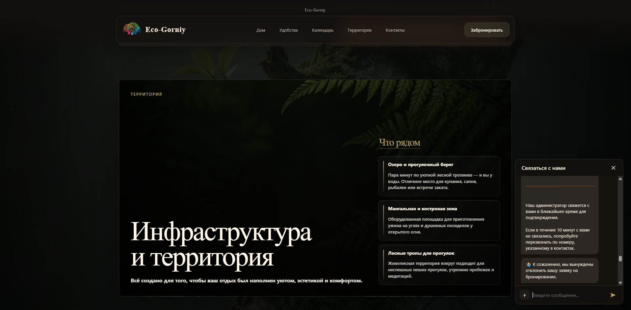Click the send message arrow icon
This screenshot has height=310, width=631.
pos(613,295)
